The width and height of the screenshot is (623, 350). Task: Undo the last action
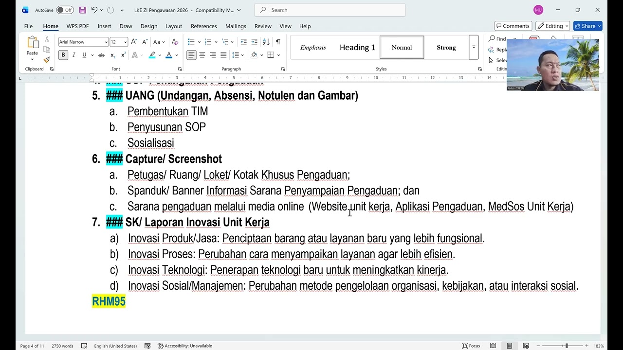(94, 10)
